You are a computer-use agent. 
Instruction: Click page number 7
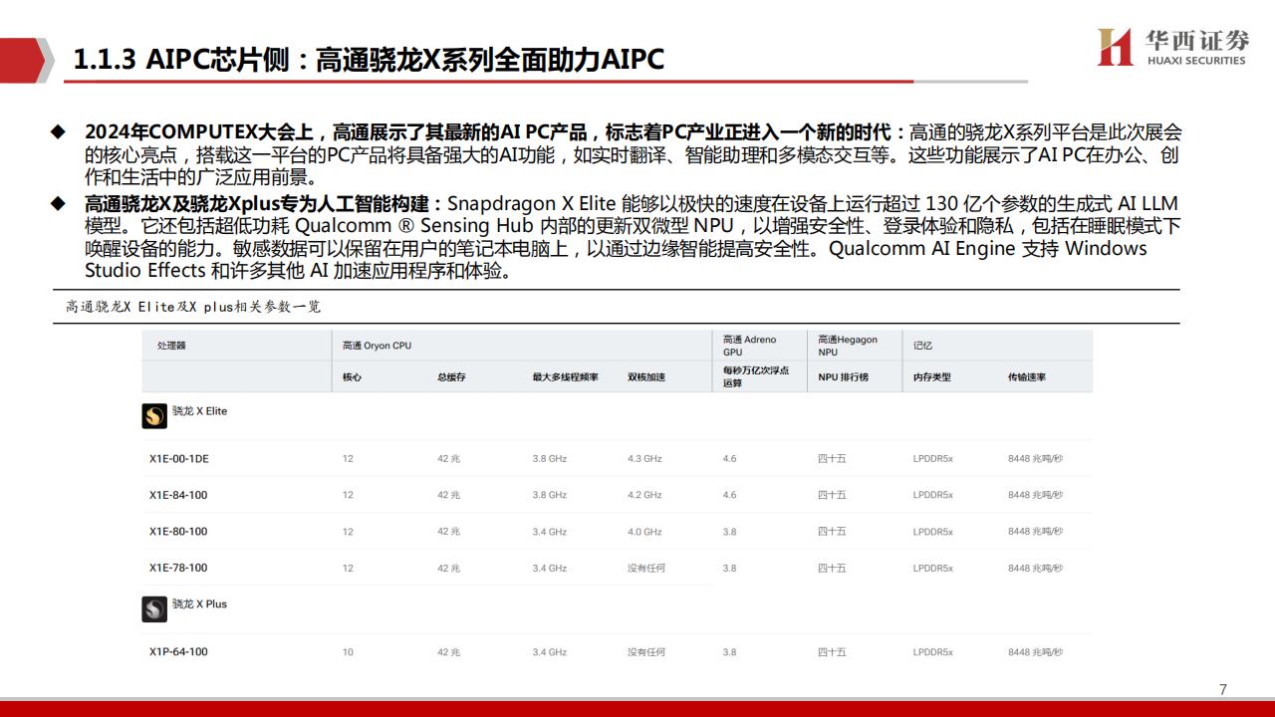(x=1223, y=689)
